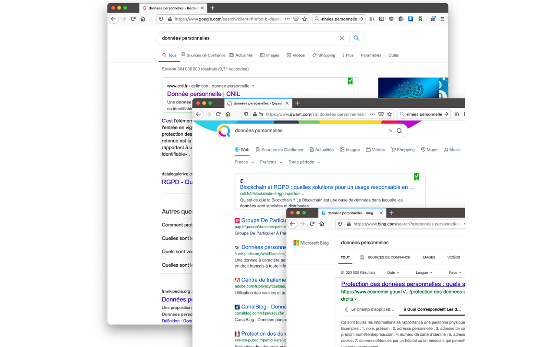Viewport: 556px width, 347px height.
Task: Open Google Paramètres link
Action: coord(371,55)
